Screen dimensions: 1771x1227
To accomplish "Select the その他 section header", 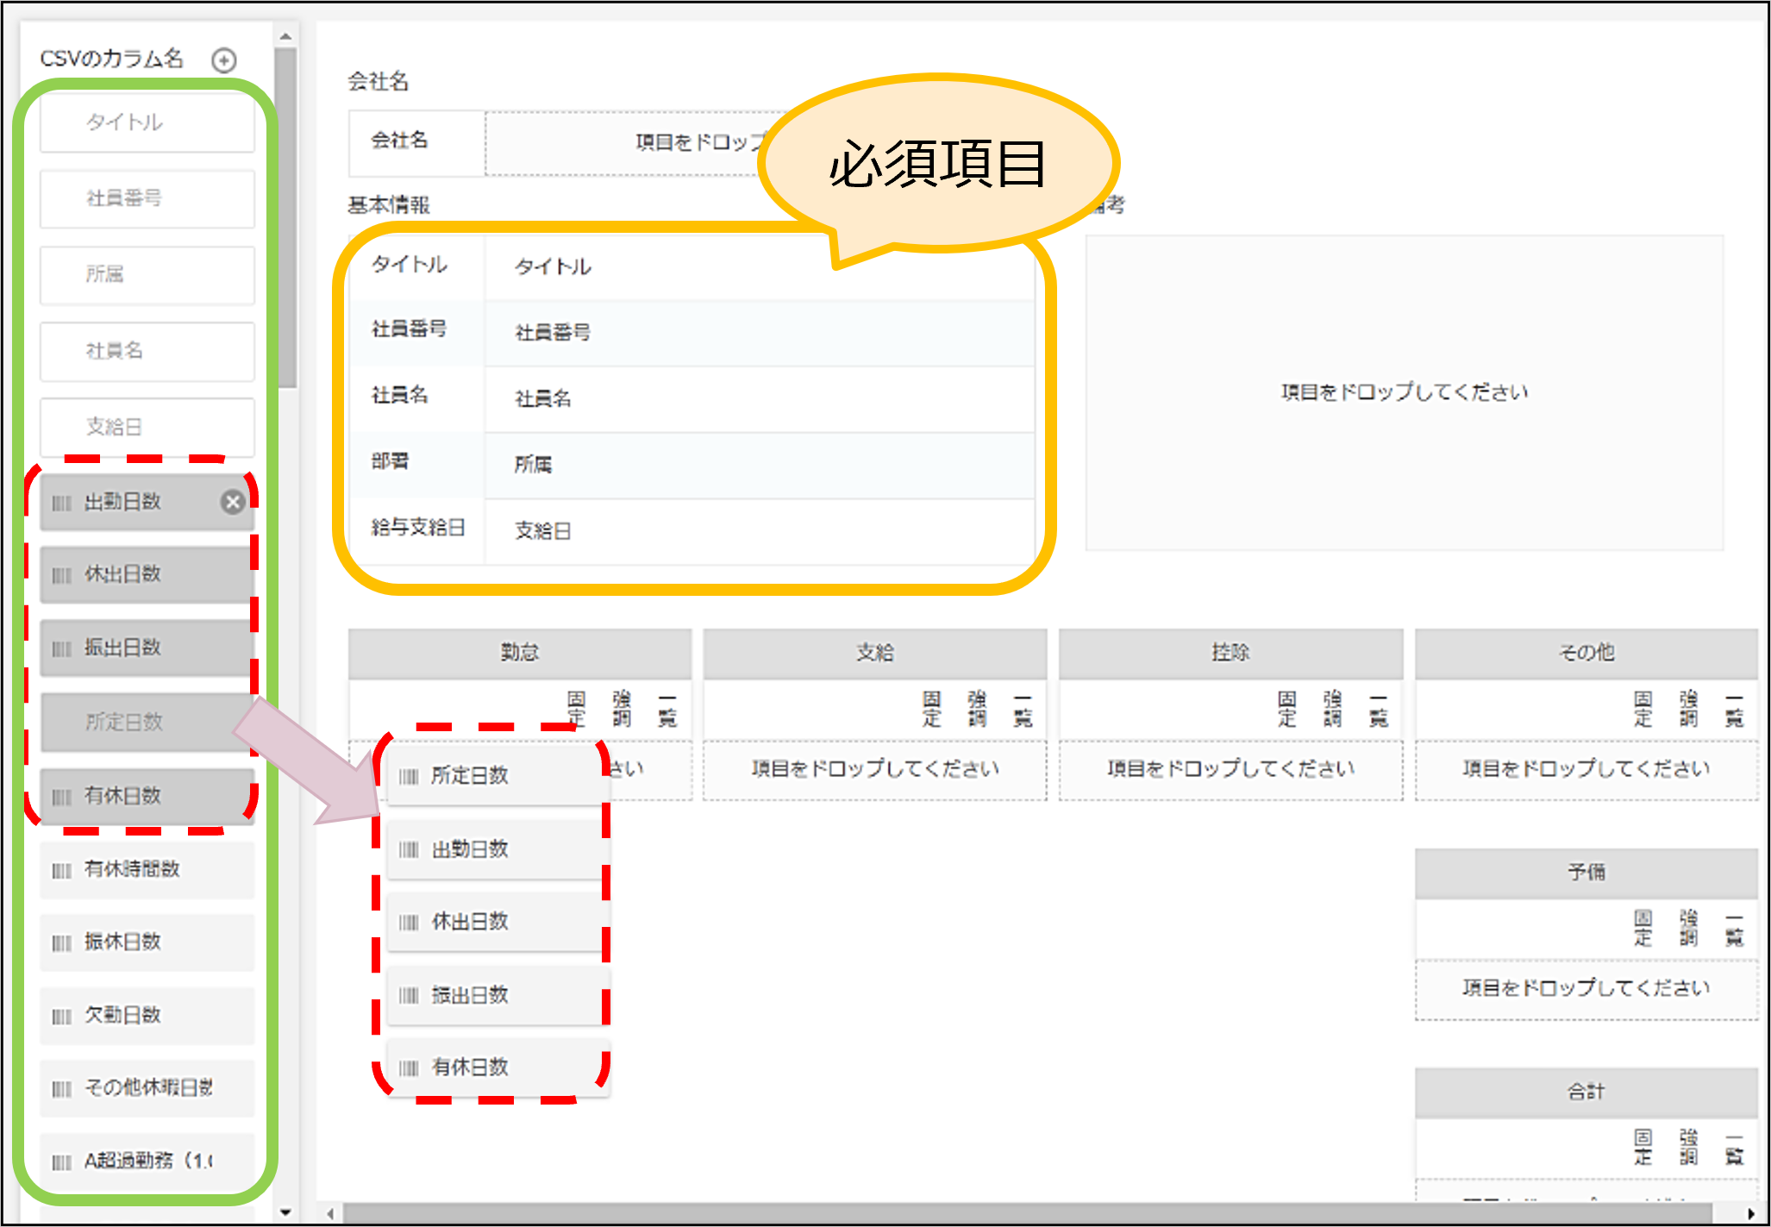I will tap(1586, 653).
